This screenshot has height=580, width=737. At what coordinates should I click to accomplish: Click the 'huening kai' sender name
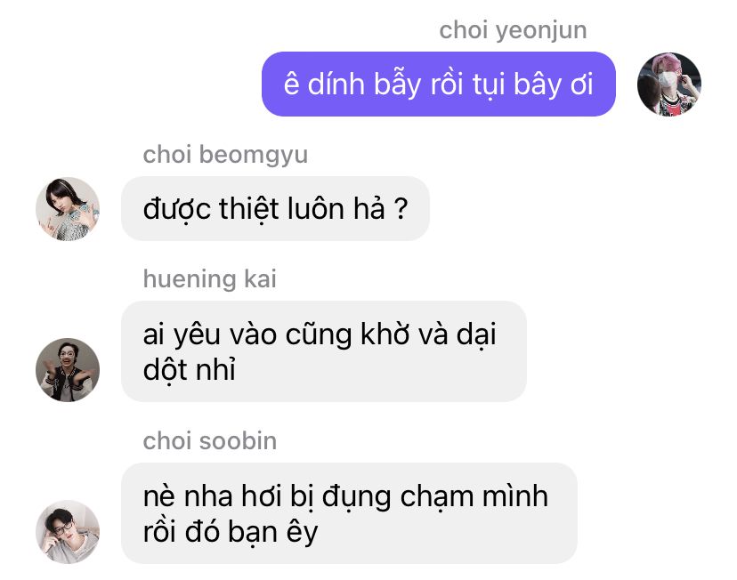pos(210,279)
